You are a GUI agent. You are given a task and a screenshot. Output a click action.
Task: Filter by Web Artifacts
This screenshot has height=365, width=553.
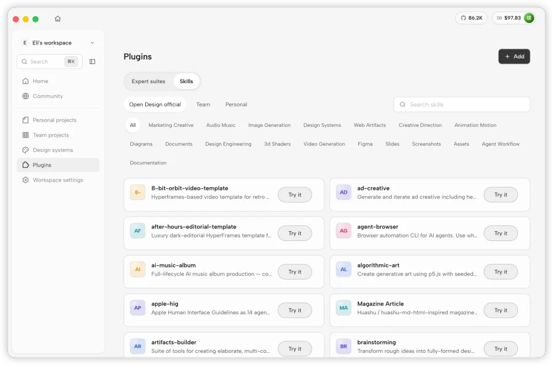(370, 125)
